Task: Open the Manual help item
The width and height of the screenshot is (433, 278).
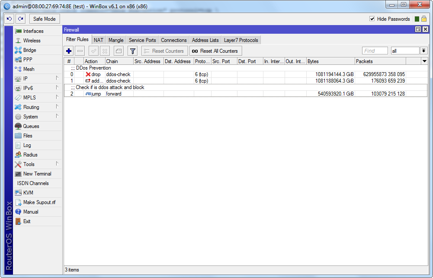Action: (x=38, y=212)
